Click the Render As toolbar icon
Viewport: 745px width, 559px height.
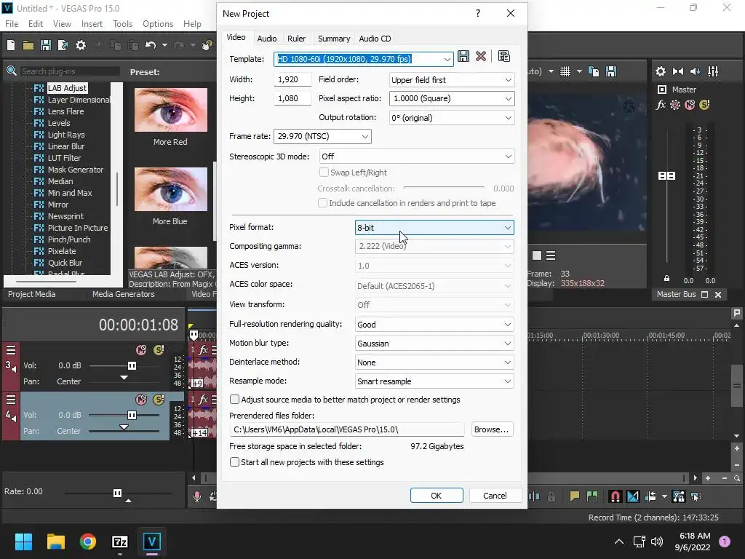click(63, 45)
